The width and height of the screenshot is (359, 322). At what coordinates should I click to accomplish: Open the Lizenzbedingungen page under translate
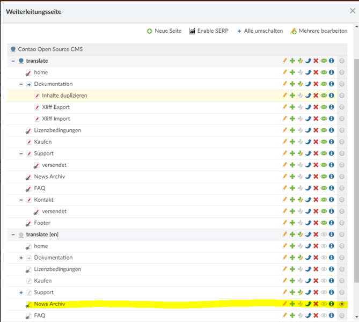57,130
